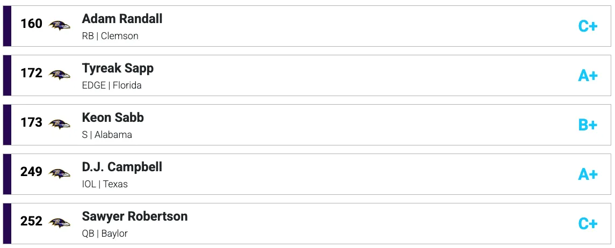Screen dimensions: 615x248
Task: Click the EDGE | Florida position text
Action: (x=112, y=85)
